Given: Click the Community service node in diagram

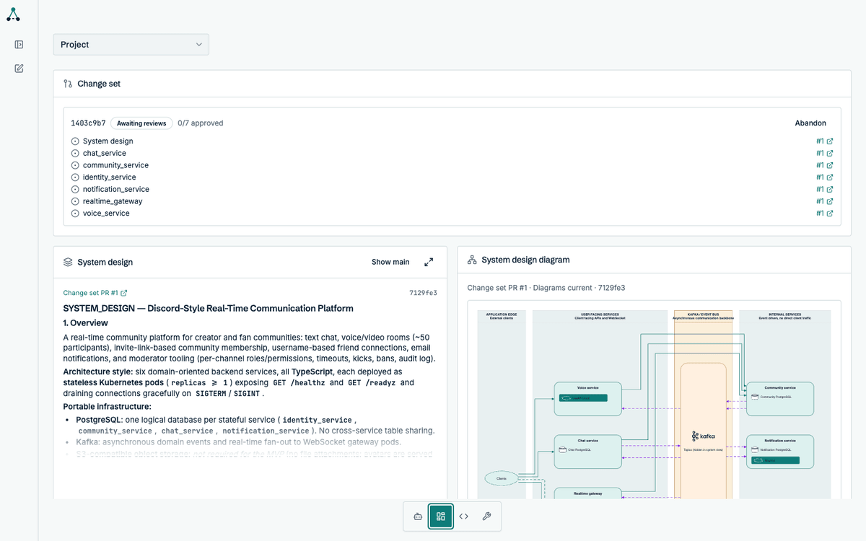Looking at the screenshot, I should 779,399.
